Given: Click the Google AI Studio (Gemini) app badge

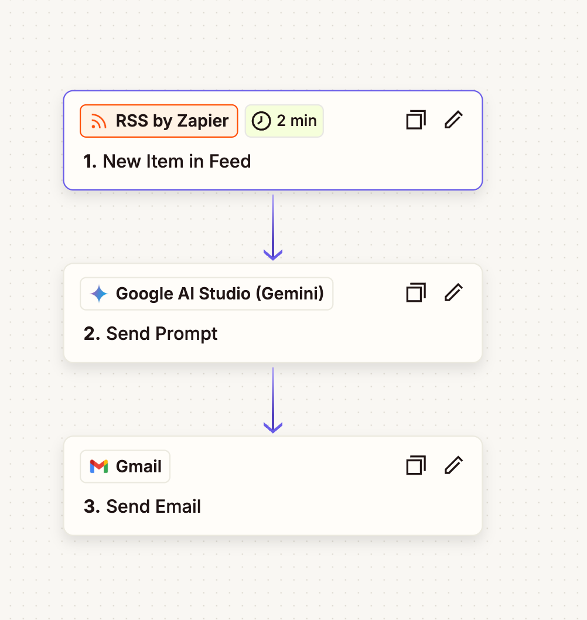Looking at the screenshot, I should [206, 294].
